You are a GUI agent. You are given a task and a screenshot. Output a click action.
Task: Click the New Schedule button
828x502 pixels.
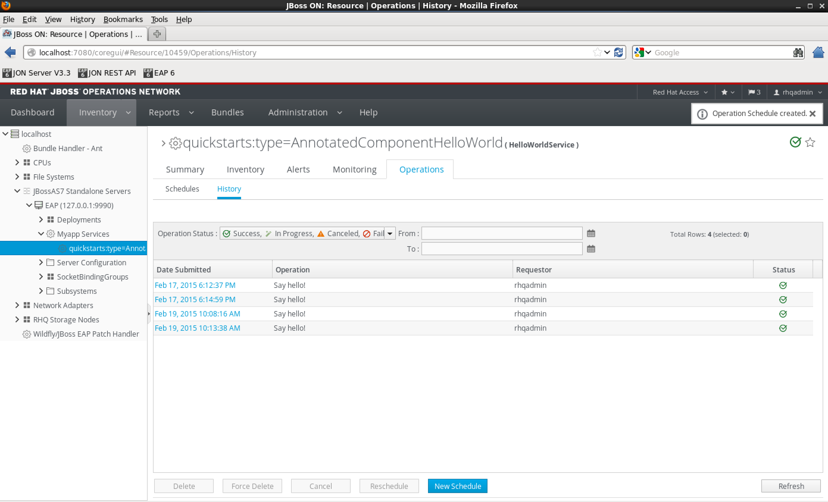coord(458,486)
